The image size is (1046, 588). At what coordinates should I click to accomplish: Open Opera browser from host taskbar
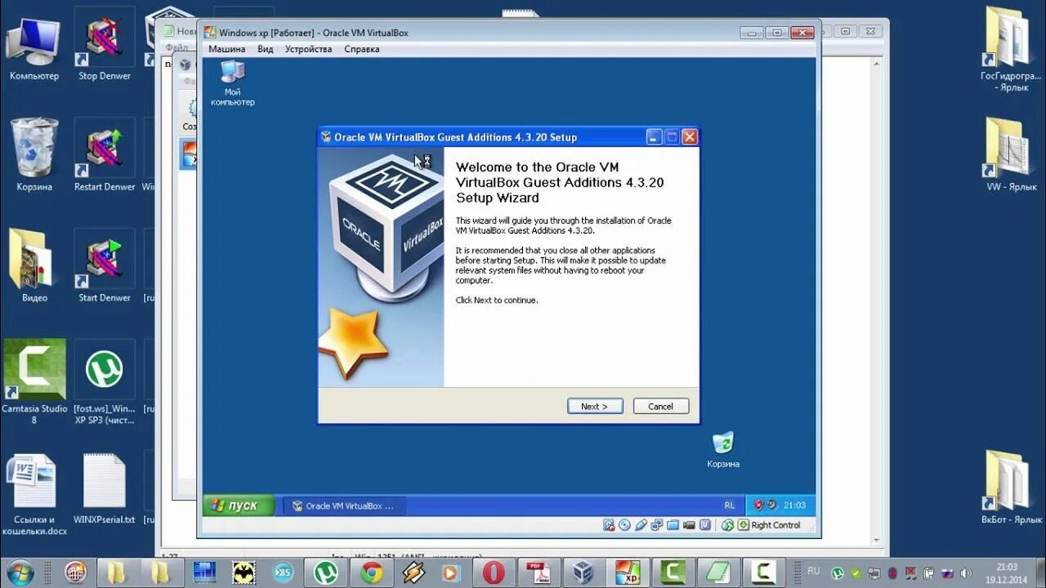pyautogui.click(x=494, y=572)
